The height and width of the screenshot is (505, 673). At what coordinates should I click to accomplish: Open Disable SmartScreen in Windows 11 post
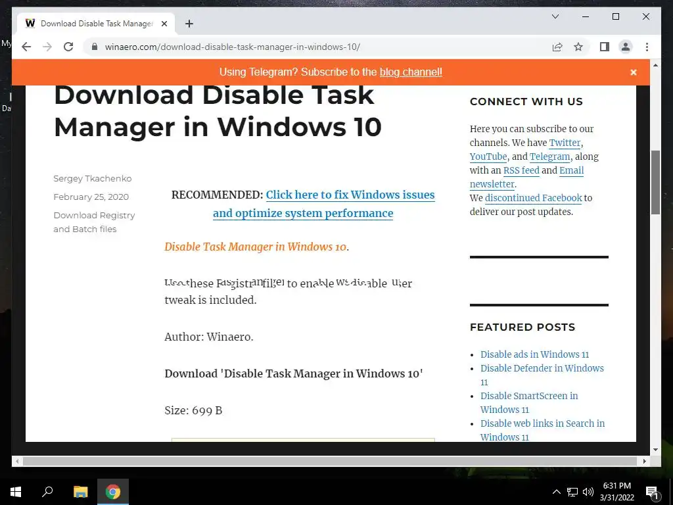[529, 402]
